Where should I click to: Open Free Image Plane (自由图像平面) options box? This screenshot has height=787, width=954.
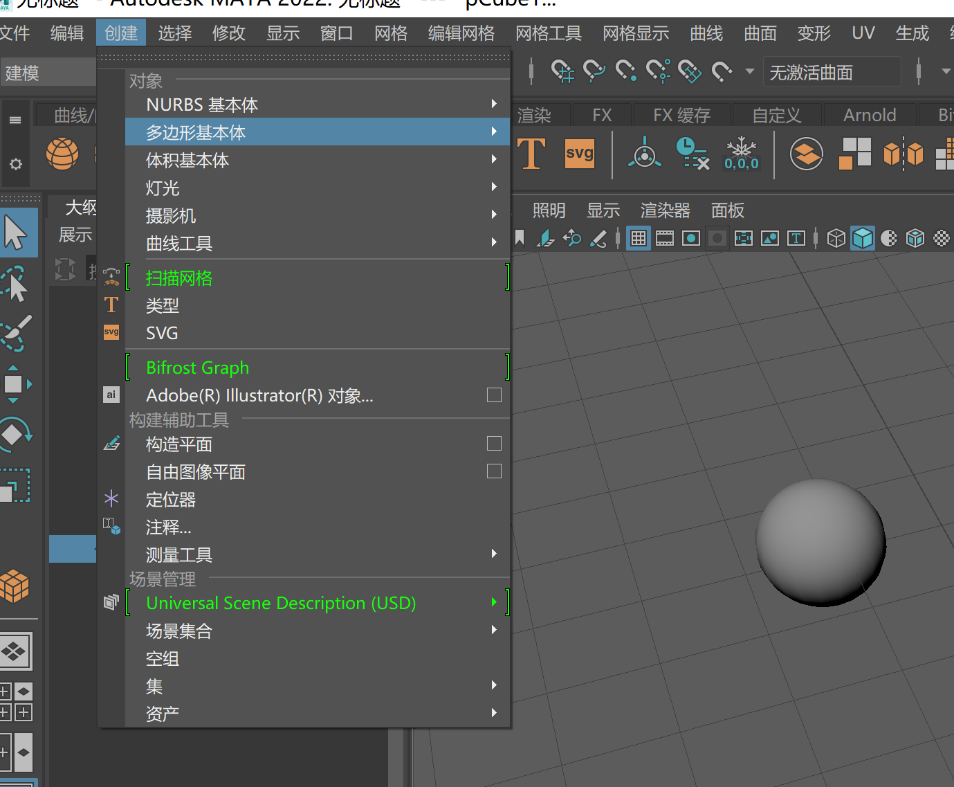(x=494, y=471)
